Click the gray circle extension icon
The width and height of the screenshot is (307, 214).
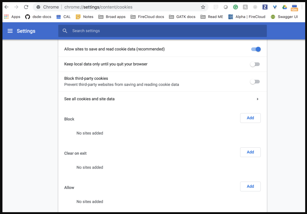tap(226, 7)
